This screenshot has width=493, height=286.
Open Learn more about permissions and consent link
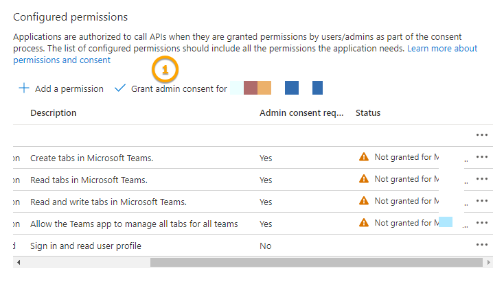(442, 49)
